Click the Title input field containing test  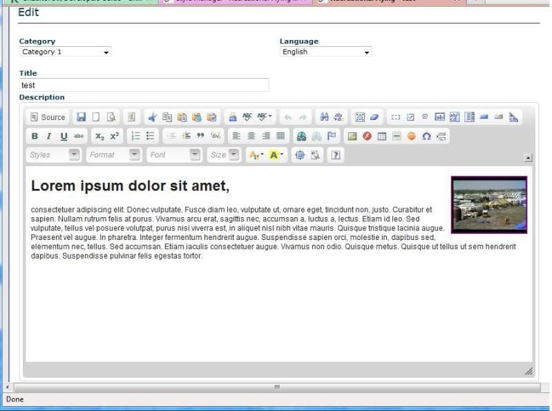[x=144, y=85]
